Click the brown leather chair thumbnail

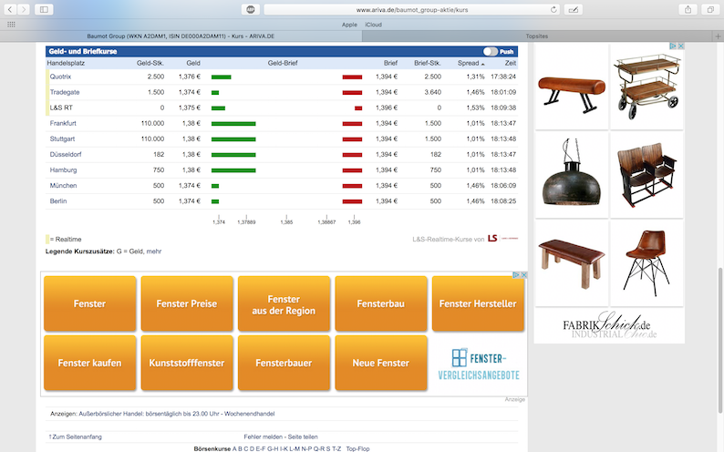coord(646,263)
